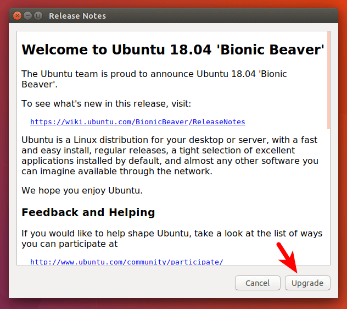Click the desktop background below the dialog
The width and height of the screenshot is (347, 309).
coord(173,304)
